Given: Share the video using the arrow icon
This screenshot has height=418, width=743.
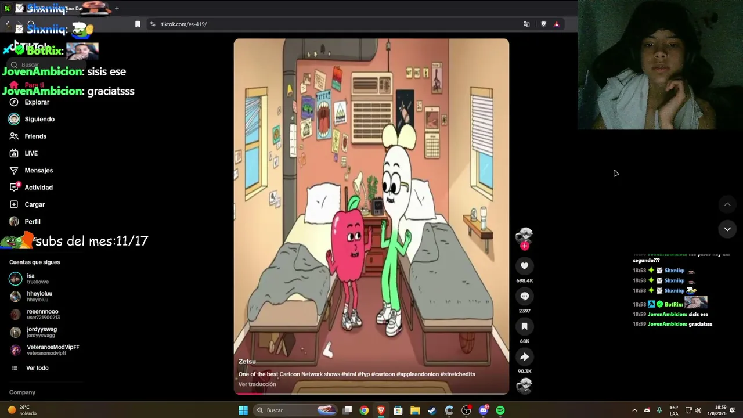Looking at the screenshot, I should pyautogui.click(x=524, y=357).
